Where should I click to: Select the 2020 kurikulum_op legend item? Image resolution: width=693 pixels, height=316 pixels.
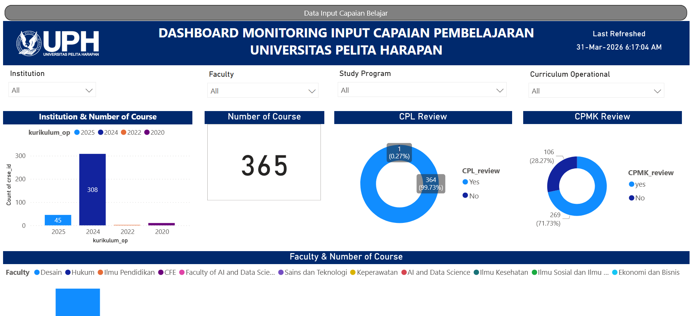(x=155, y=132)
